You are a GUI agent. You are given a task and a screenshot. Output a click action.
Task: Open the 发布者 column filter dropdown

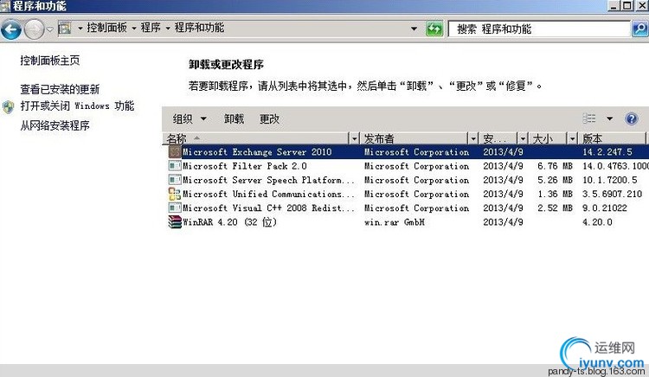tap(473, 138)
